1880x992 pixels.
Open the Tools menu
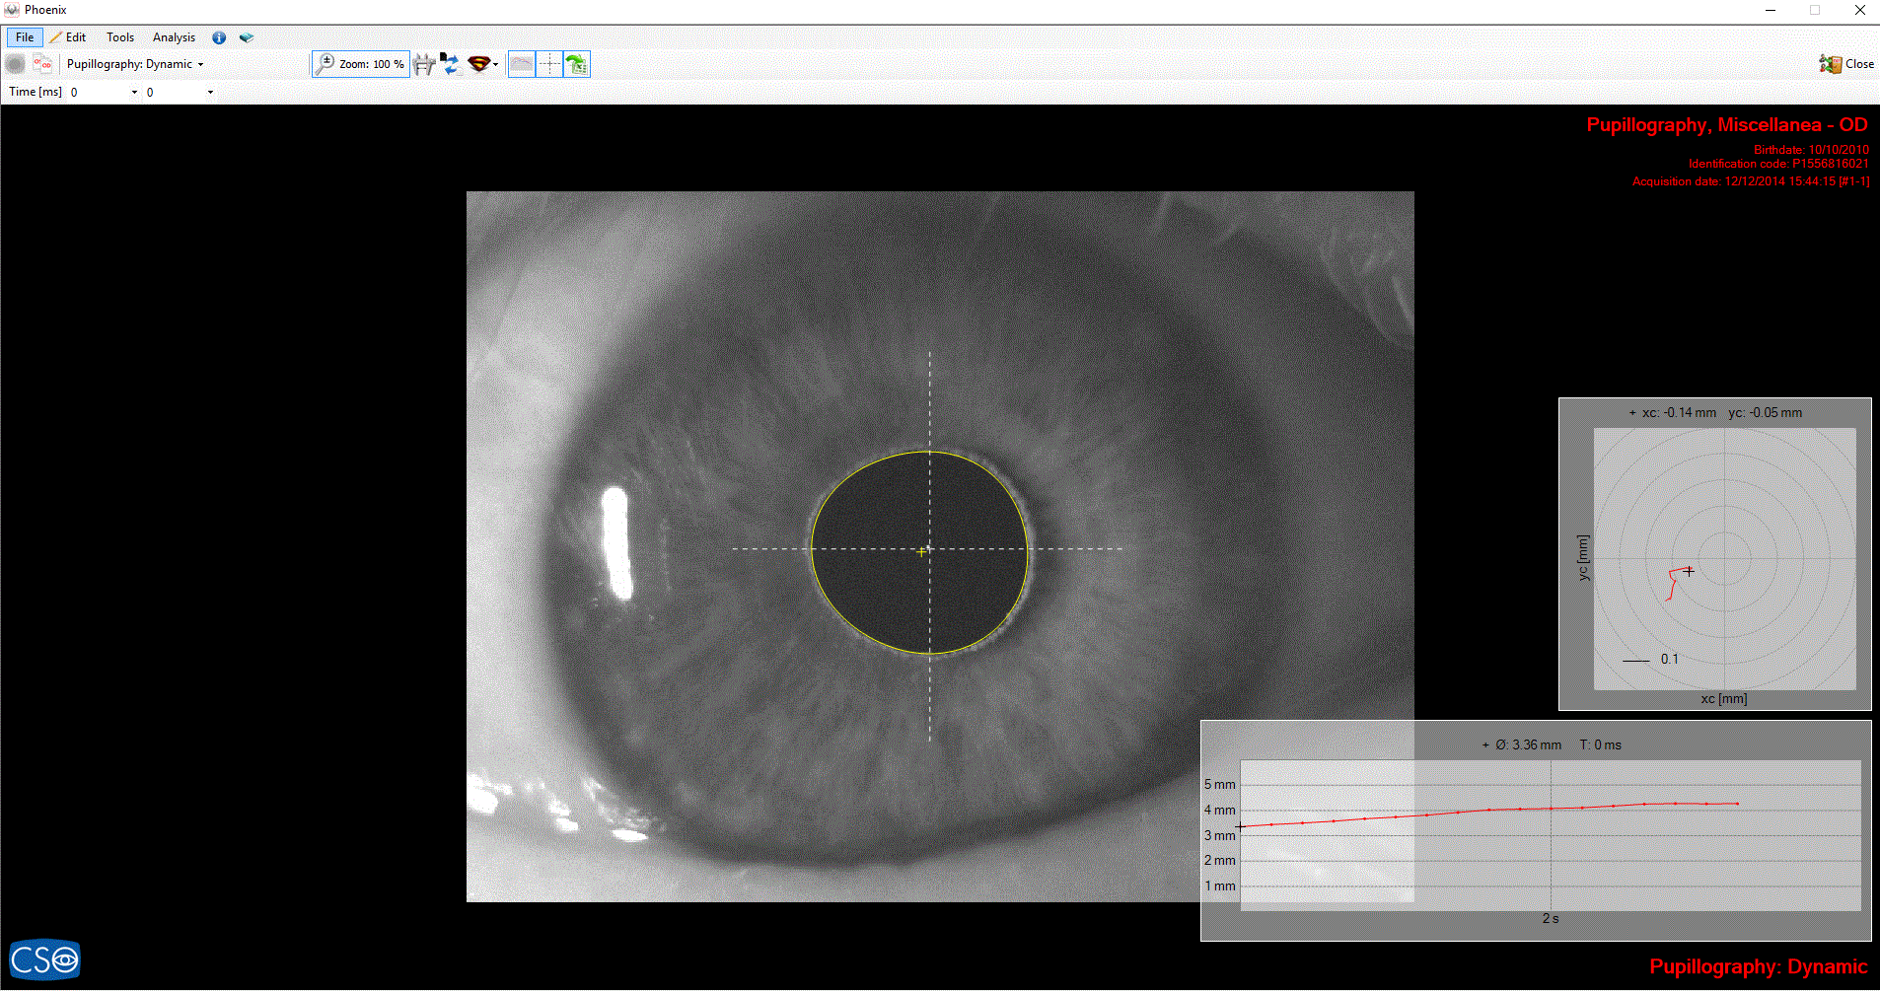120,37
